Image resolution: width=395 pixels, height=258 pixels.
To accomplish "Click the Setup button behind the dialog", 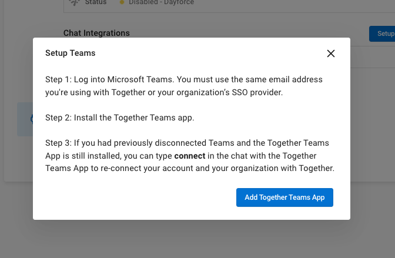I will click(382, 33).
